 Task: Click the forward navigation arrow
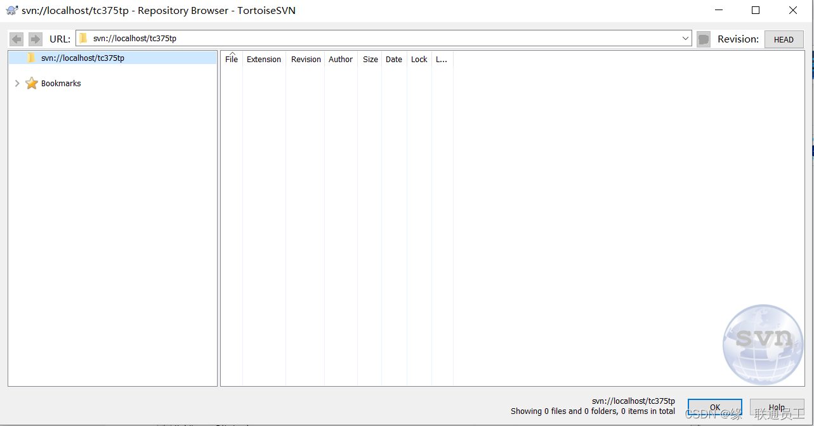pyautogui.click(x=35, y=39)
